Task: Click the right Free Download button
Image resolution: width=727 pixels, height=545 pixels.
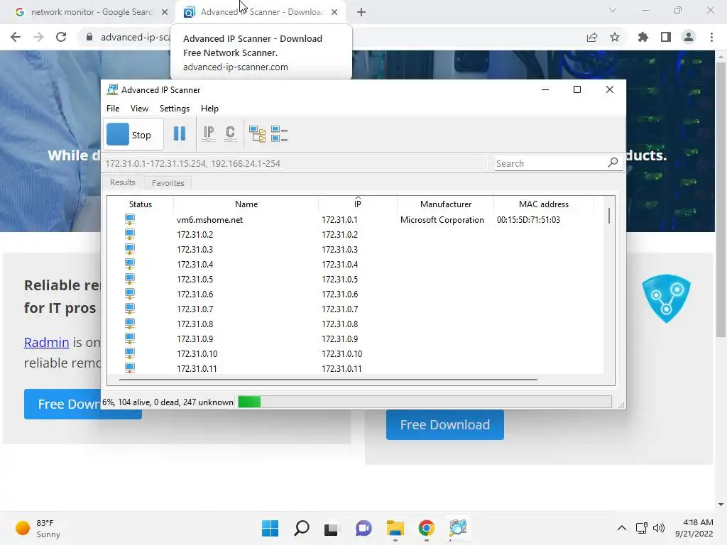Action: click(x=444, y=424)
